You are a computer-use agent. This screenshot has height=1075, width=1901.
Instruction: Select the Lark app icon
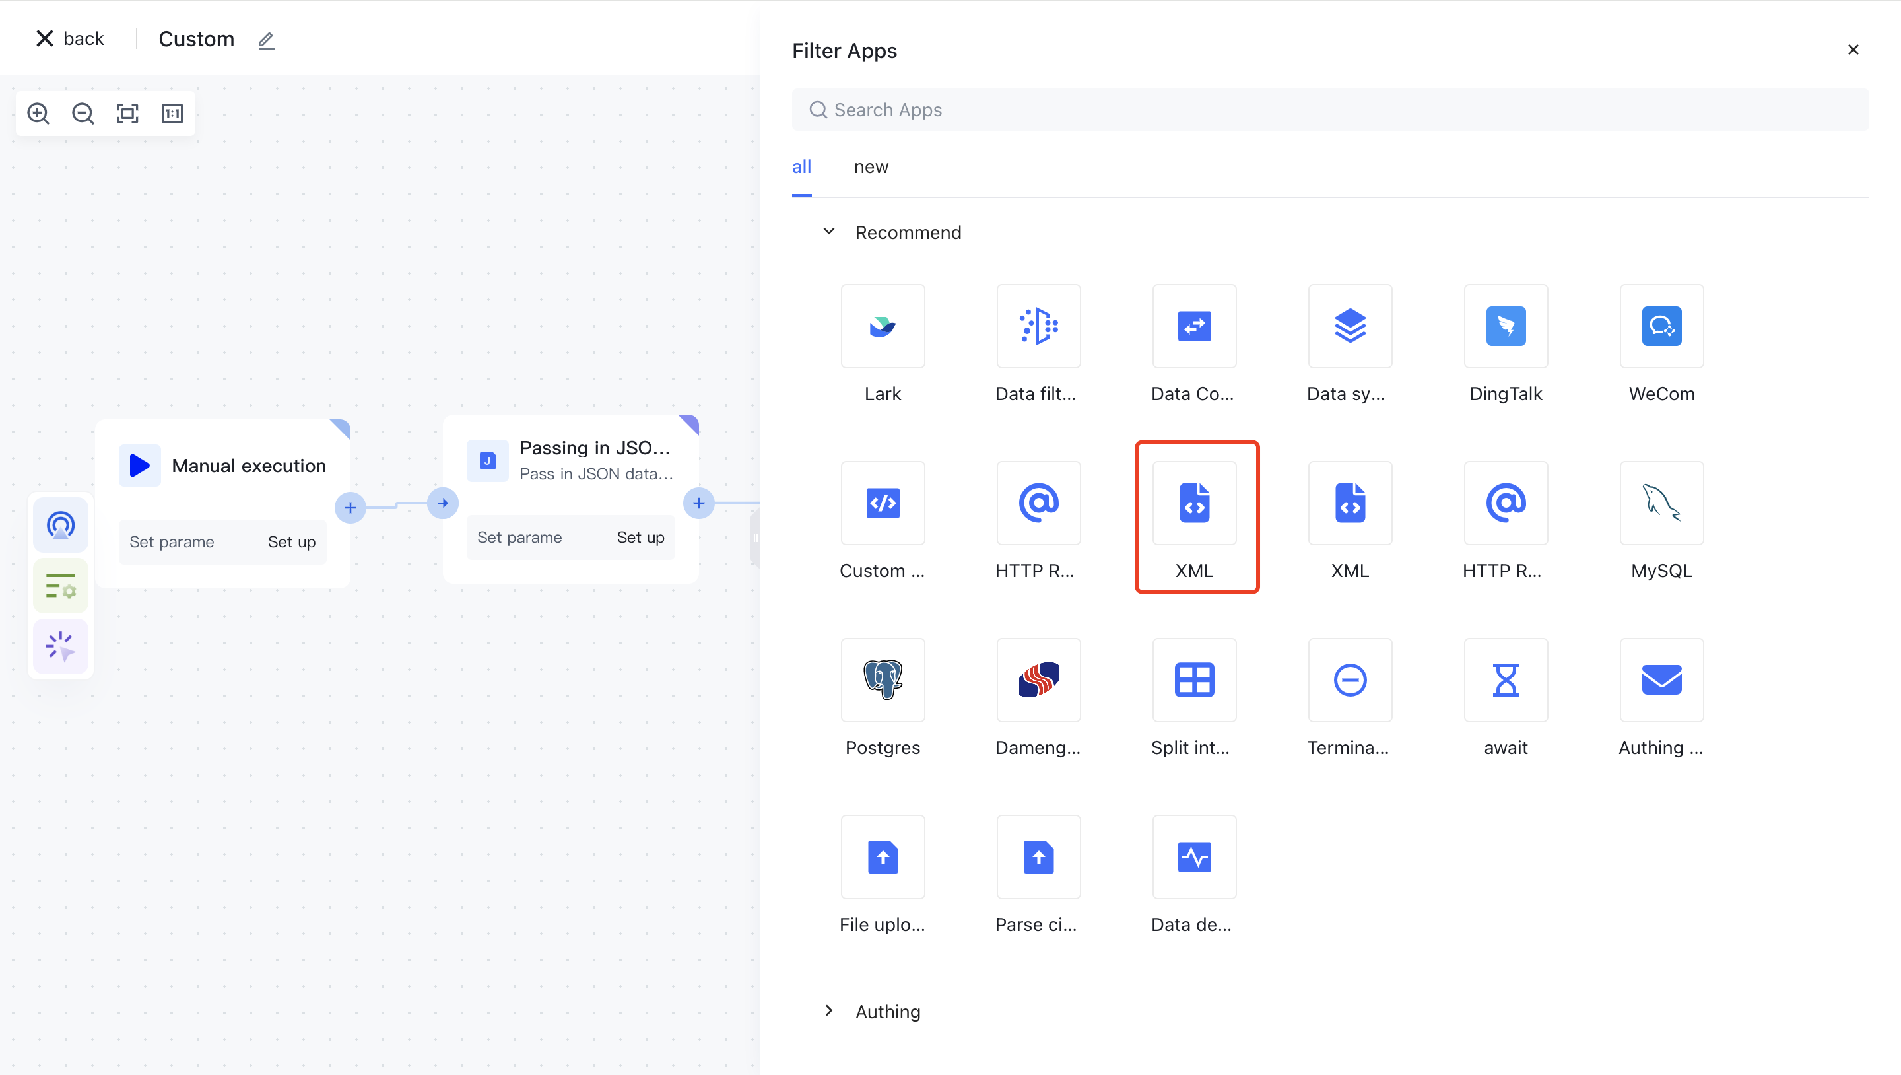point(883,326)
